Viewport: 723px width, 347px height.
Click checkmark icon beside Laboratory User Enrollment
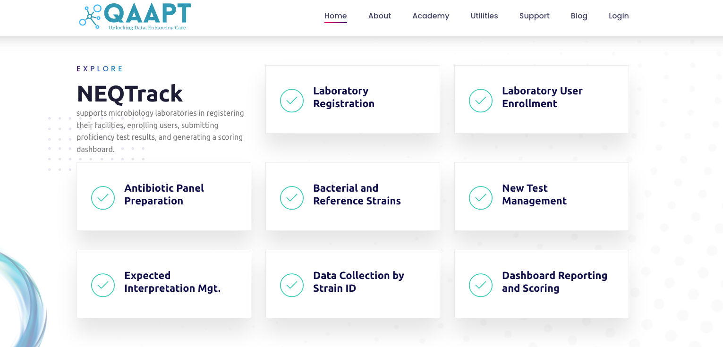click(481, 101)
